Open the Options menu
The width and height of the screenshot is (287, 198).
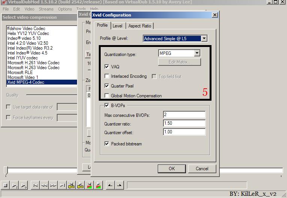(65, 9)
